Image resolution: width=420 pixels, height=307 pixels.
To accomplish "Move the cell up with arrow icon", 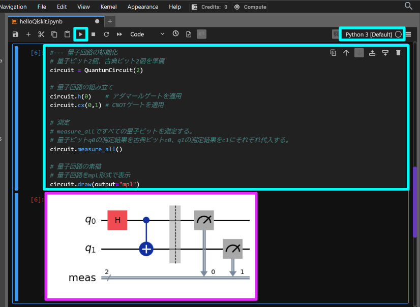I will click(x=346, y=53).
